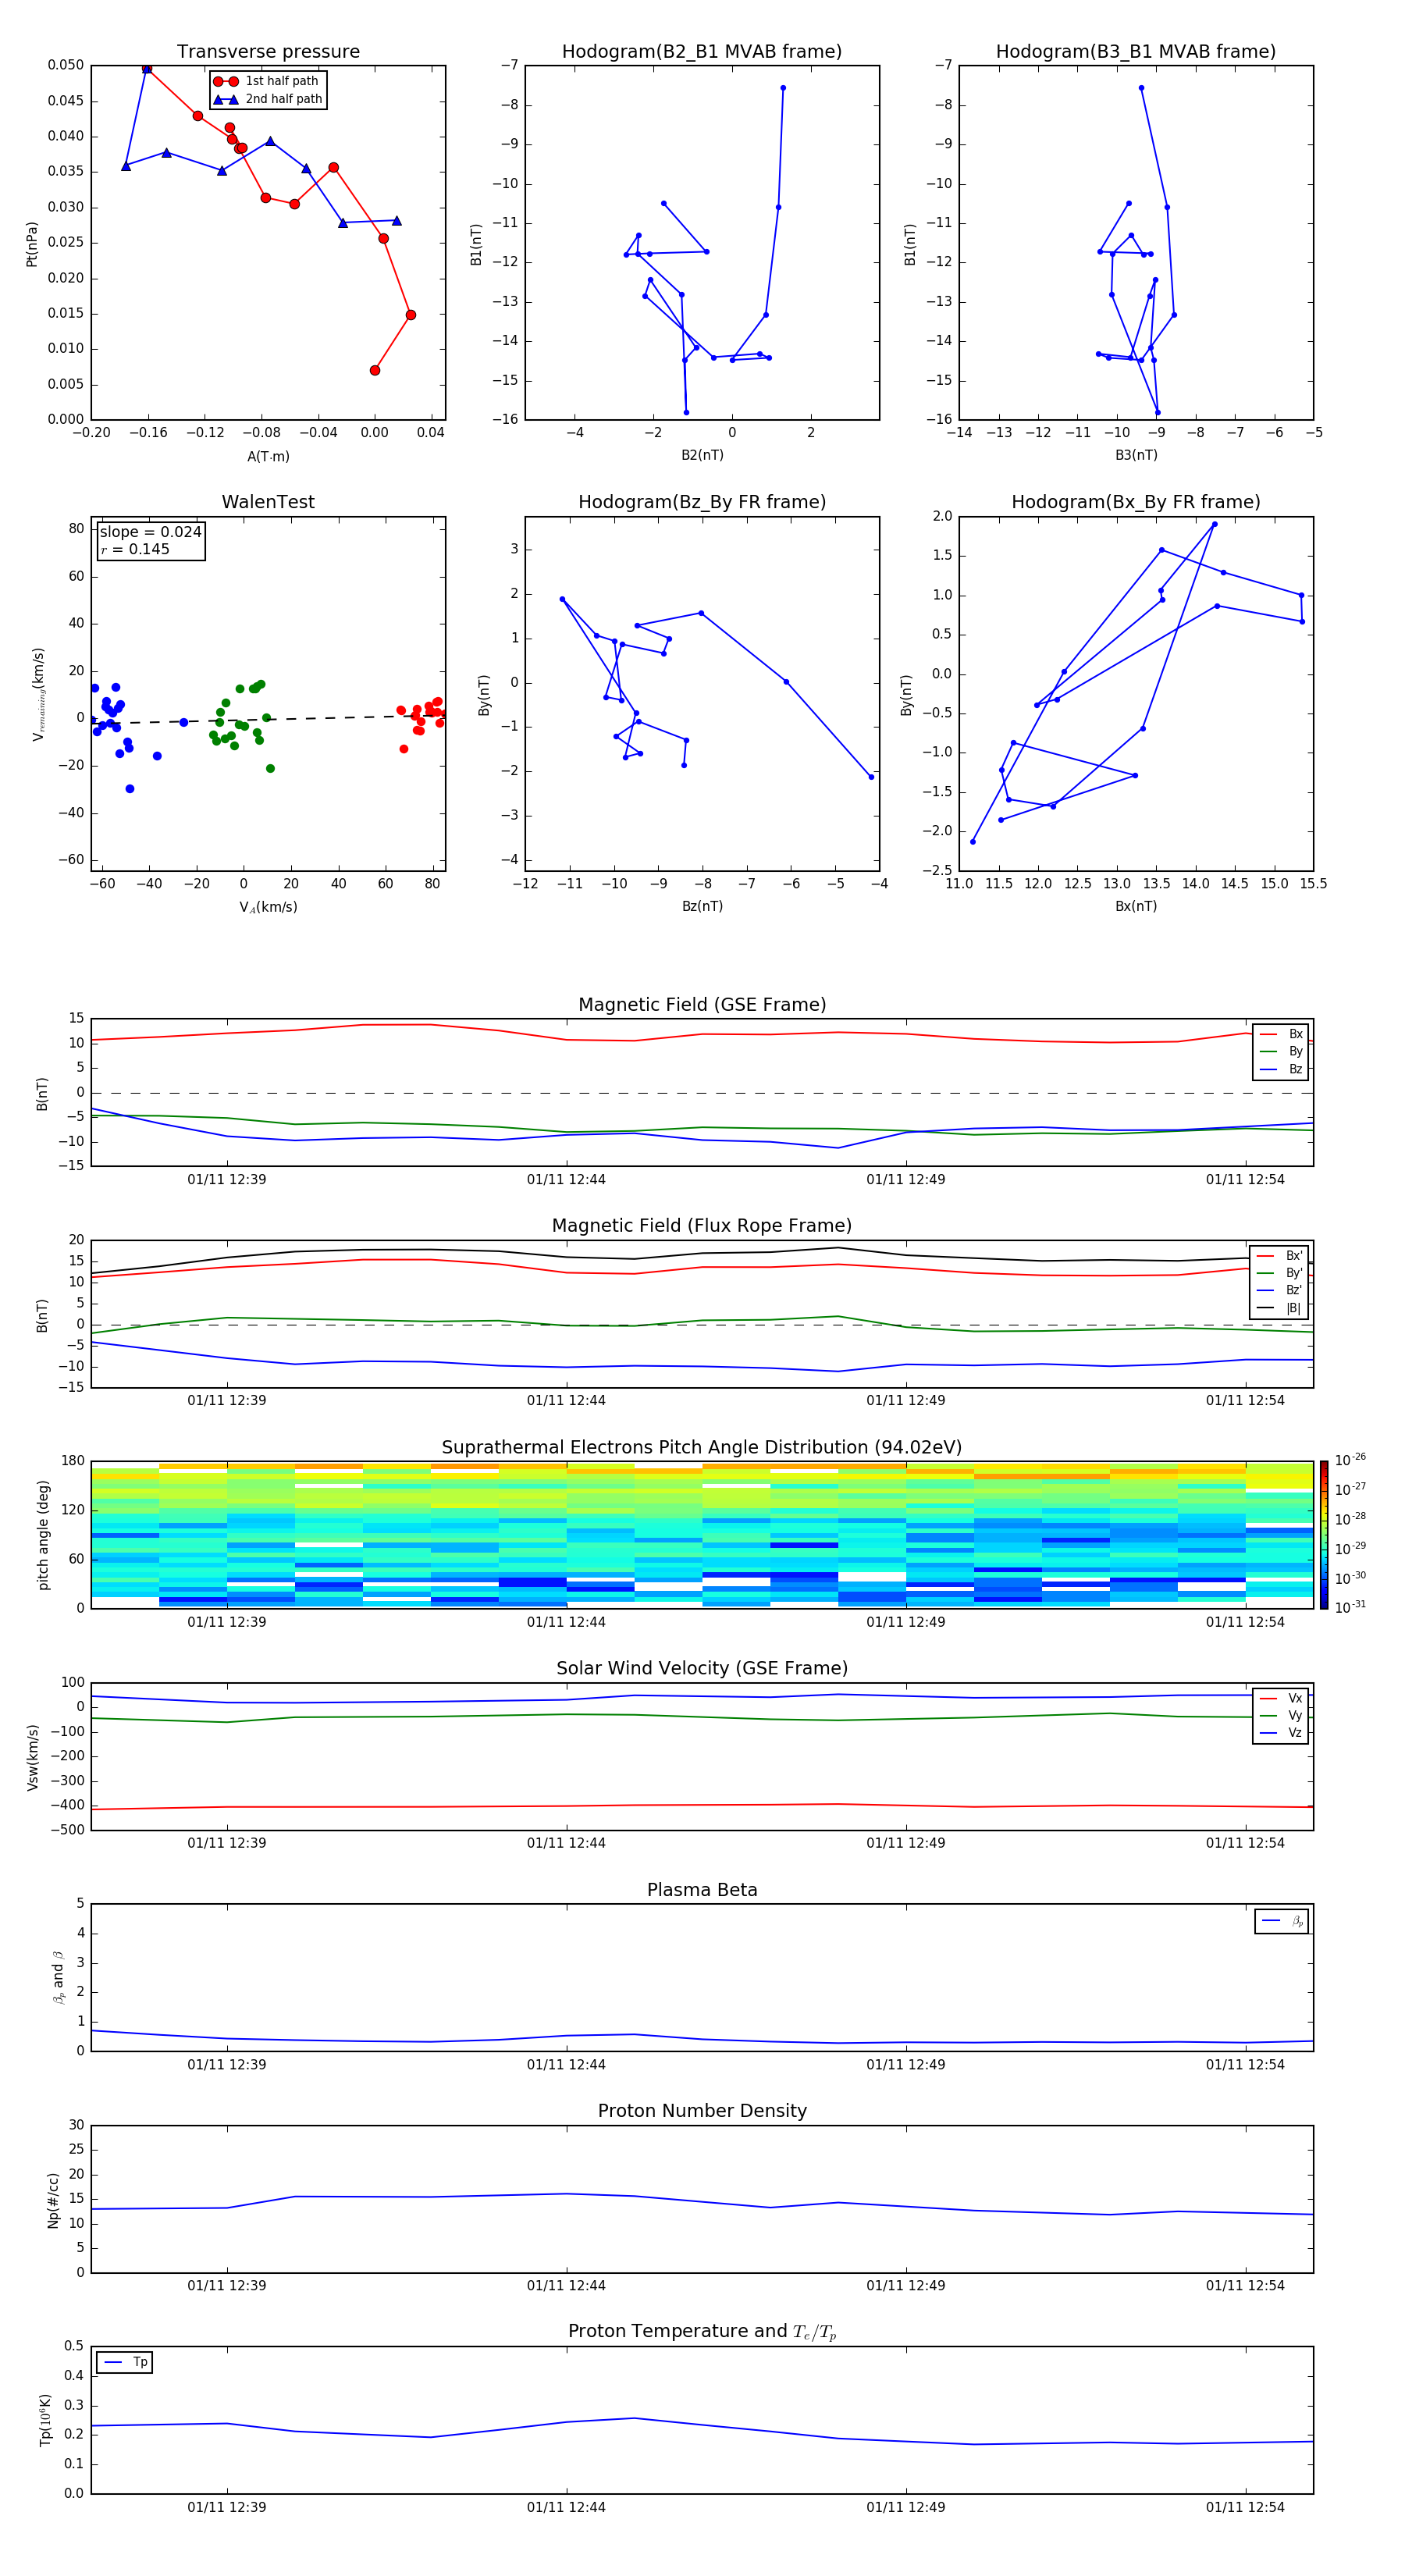
Task: Click the 'B2(nT)' x-axis label
Action: click(x=702, y=455)
